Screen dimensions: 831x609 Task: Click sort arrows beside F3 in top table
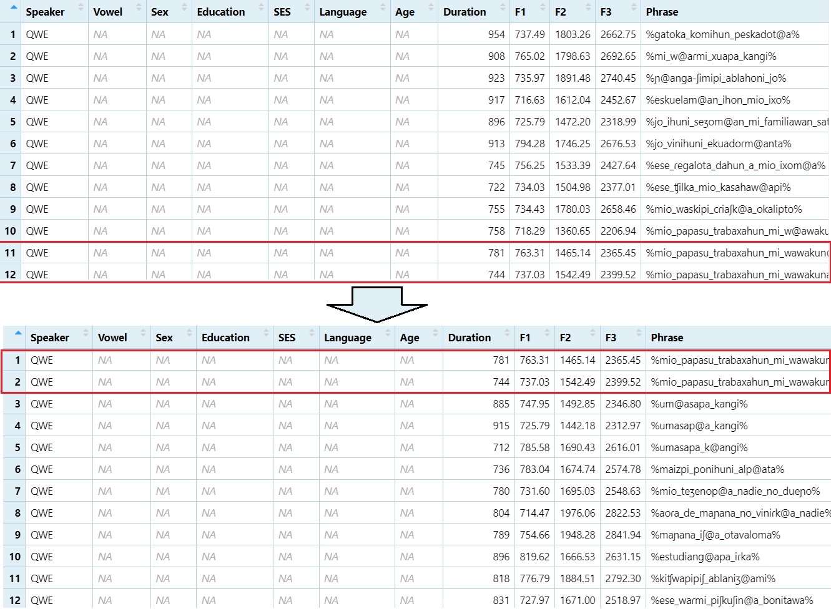[x=634, y=8]
